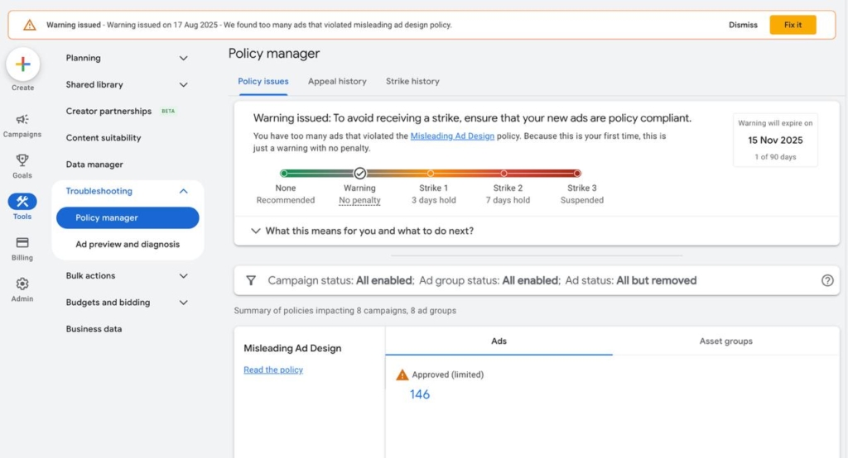Viewport: 848px width, 458px height.
Task: Expand the Shared library section
Action: (183, 84)
